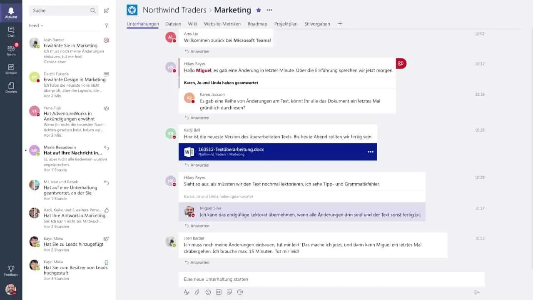Open the sticker panel below the message box
This screenshot has width=533, height=300.
click(x=229, y=292)
